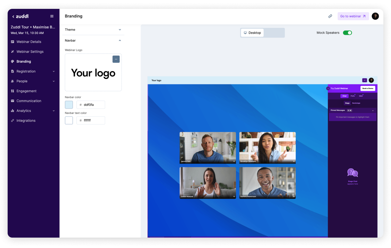Click Darlene Robertson's video thumbnail
This screenshot has height=248, width=391.
(x=268, y=183)
